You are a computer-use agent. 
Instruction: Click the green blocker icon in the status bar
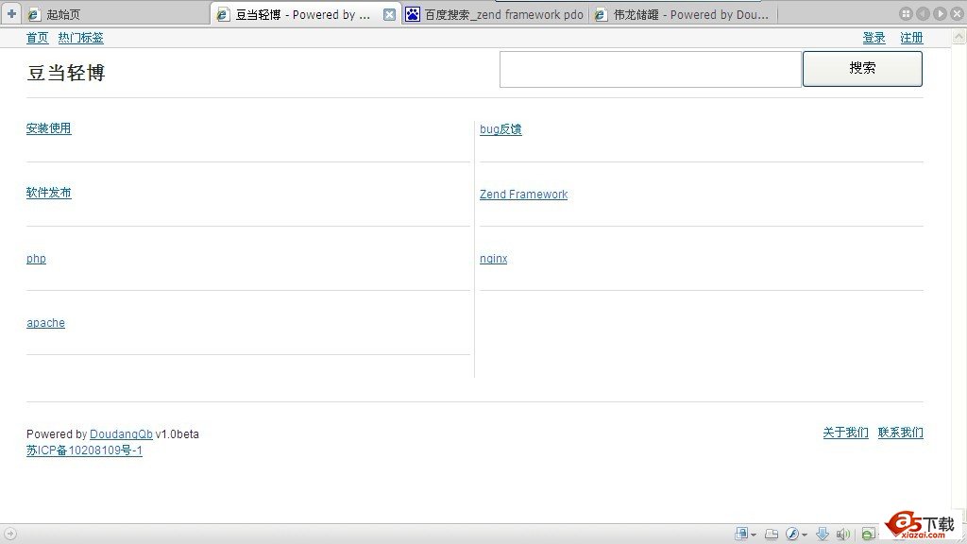pos(869,535)
